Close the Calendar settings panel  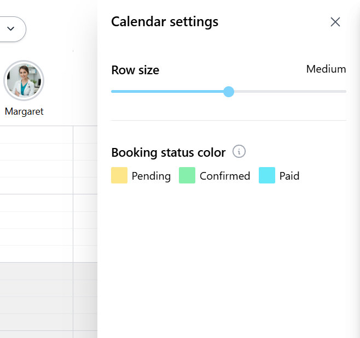[x=335, y=22]
